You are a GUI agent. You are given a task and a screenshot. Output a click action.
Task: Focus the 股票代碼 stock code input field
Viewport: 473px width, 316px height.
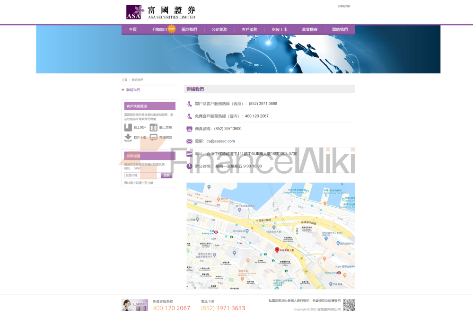click(142, 176)
